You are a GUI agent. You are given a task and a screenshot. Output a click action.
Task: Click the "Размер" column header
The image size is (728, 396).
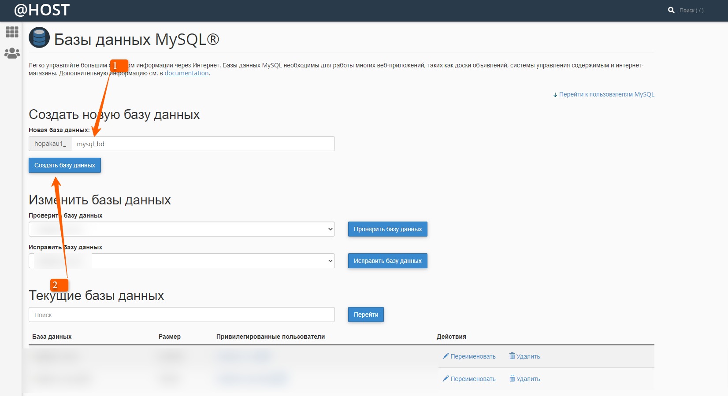pos(170,337)
